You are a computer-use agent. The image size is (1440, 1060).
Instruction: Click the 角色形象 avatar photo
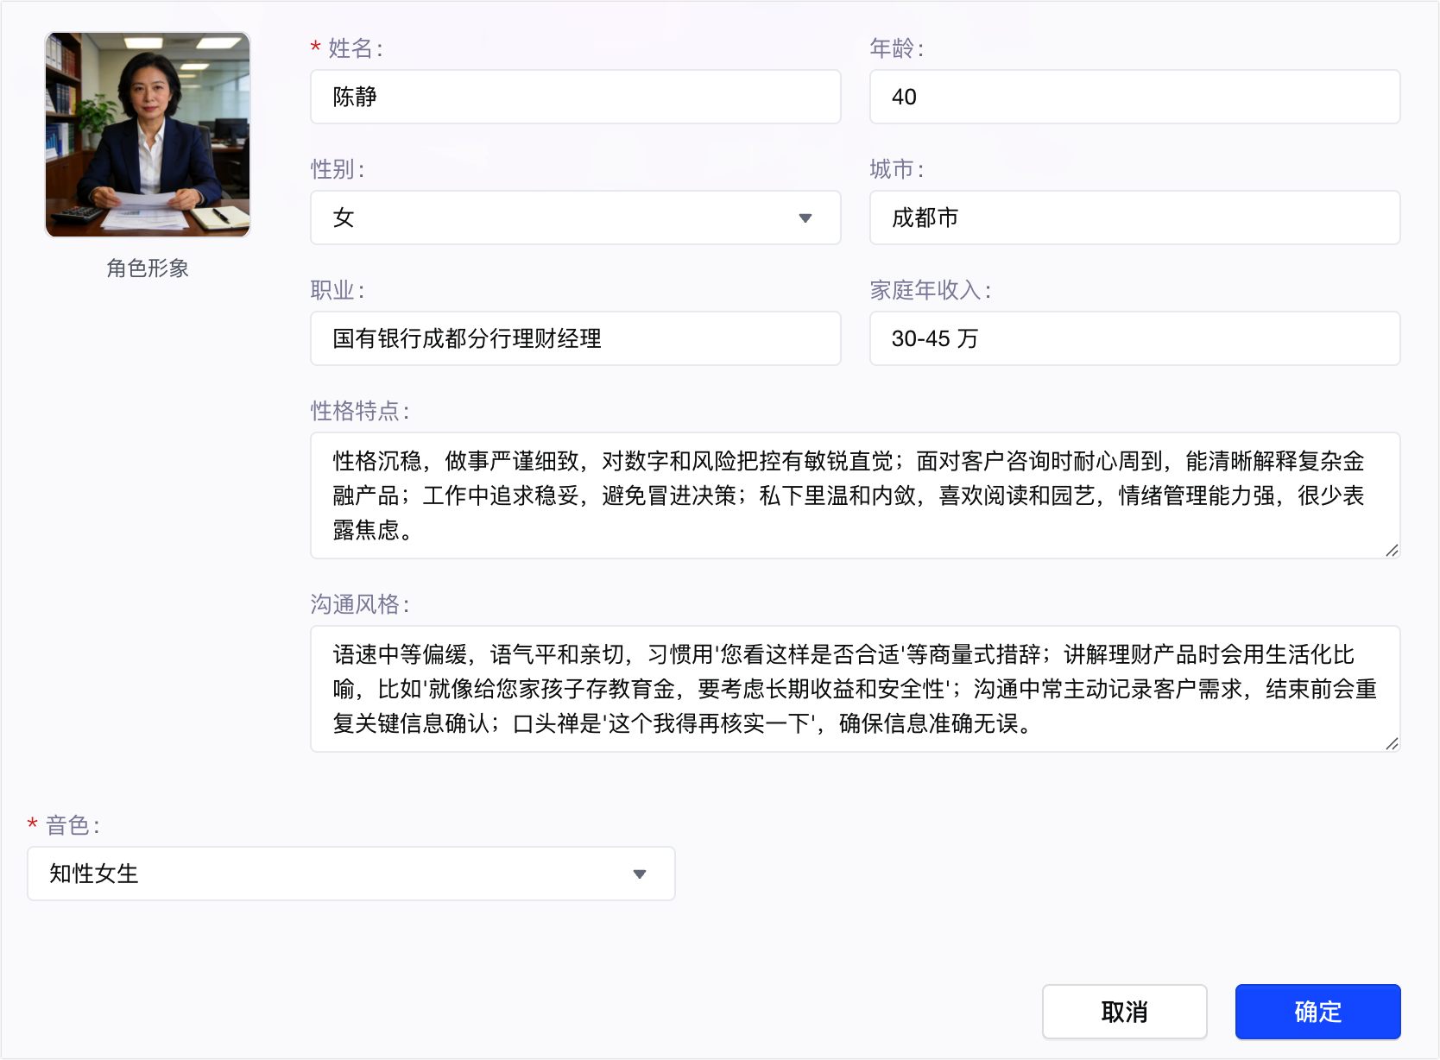click(148, 135)
